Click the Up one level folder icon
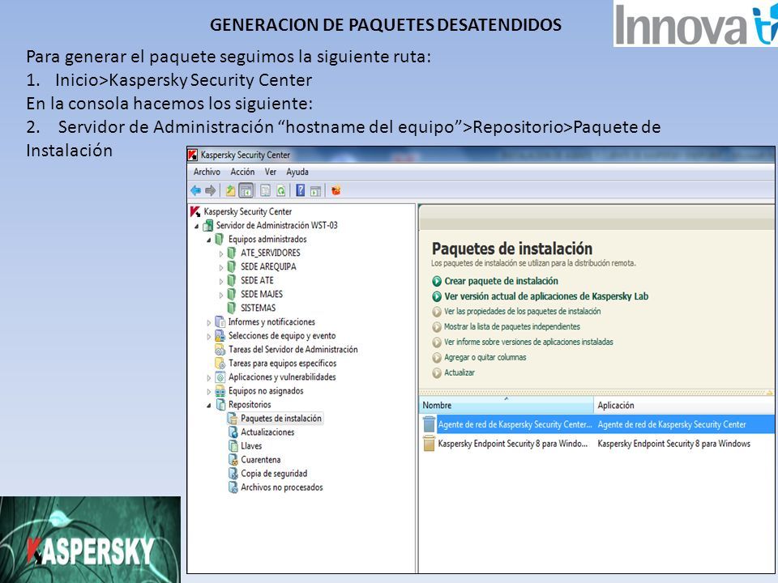Screen dimensions: 778x583 click(230, 190)
